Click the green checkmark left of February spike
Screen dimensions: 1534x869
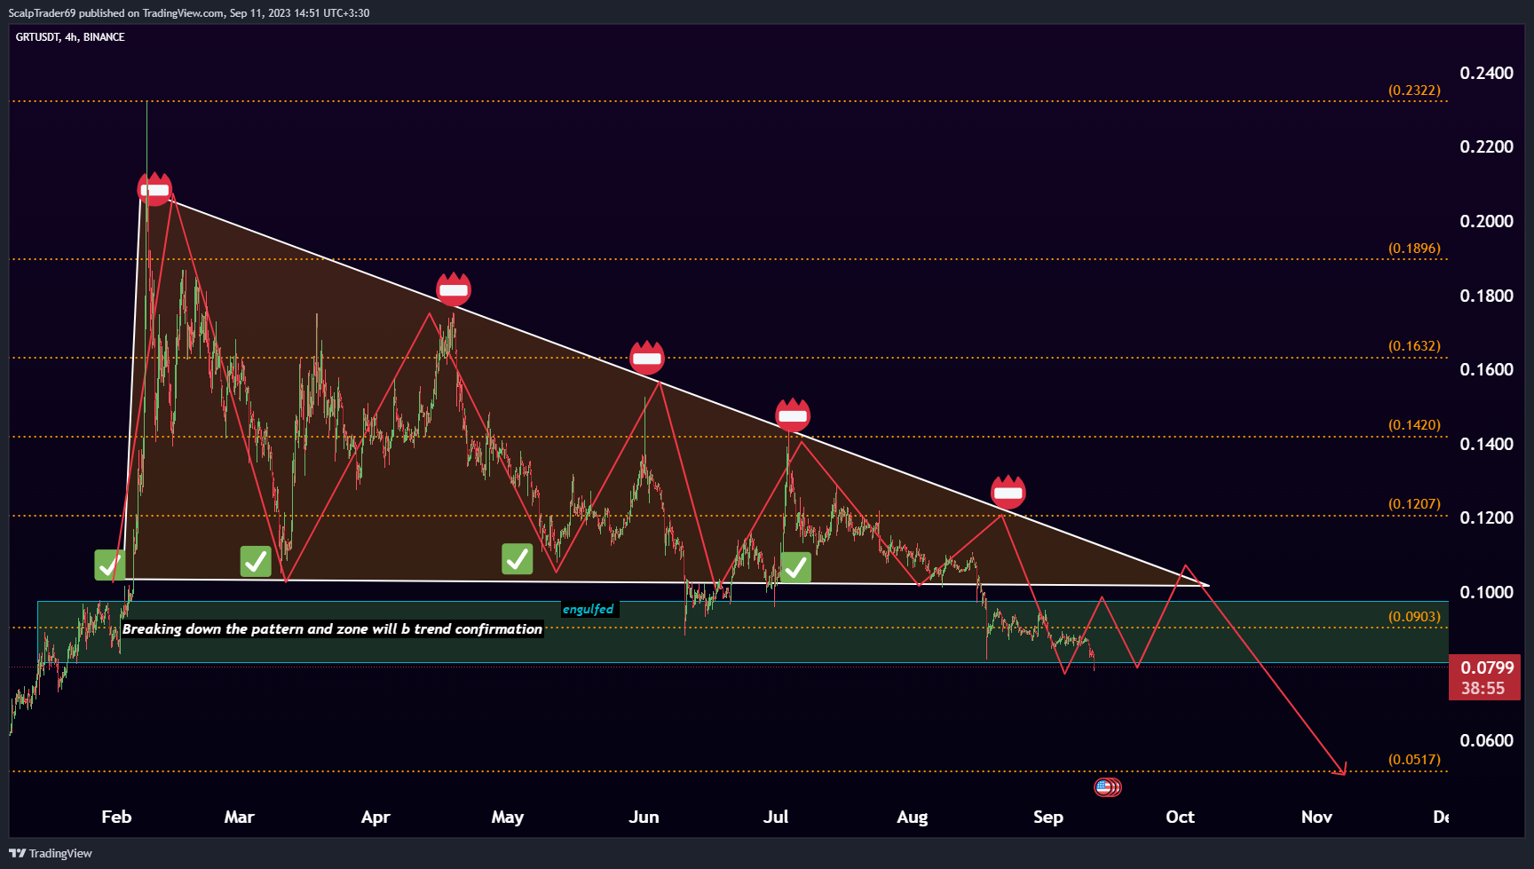pyautogui.click(x=110, y=565)
